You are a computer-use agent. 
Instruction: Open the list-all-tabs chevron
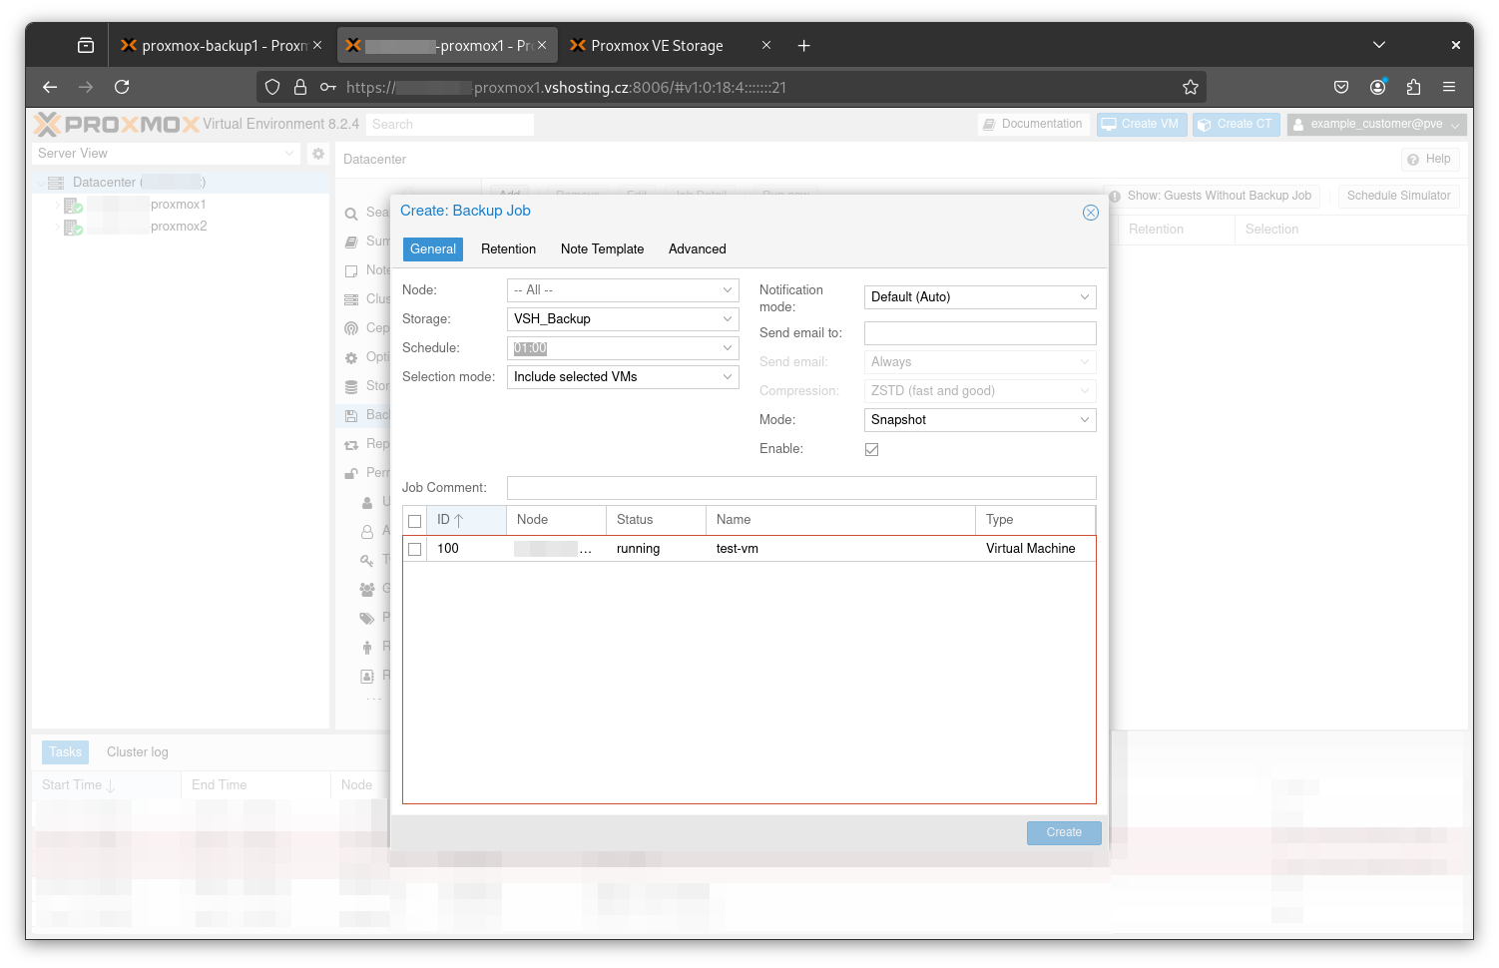[x=1379, y=45]
